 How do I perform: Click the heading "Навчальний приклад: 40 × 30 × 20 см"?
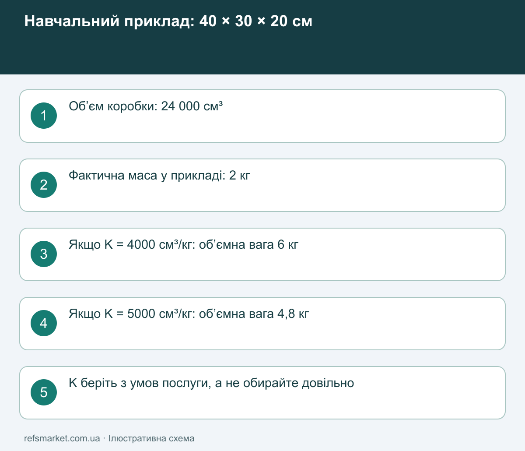pyautogui.click(x=168, y=21)
